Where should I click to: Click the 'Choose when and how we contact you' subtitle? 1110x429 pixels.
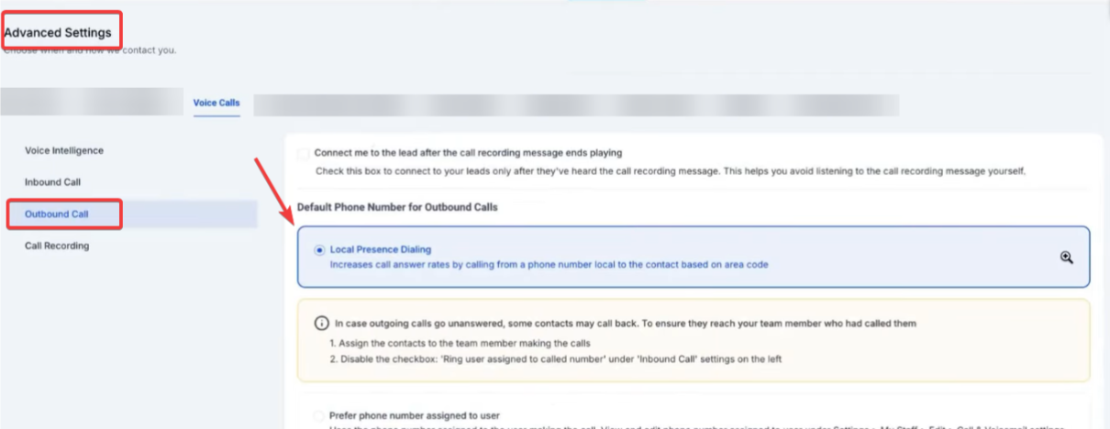90,49
